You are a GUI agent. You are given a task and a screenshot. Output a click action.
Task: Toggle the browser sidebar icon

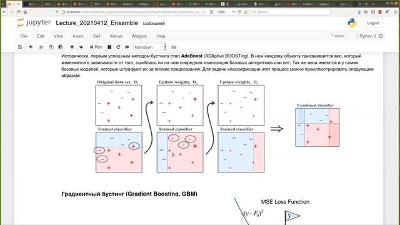pos(373,12)
